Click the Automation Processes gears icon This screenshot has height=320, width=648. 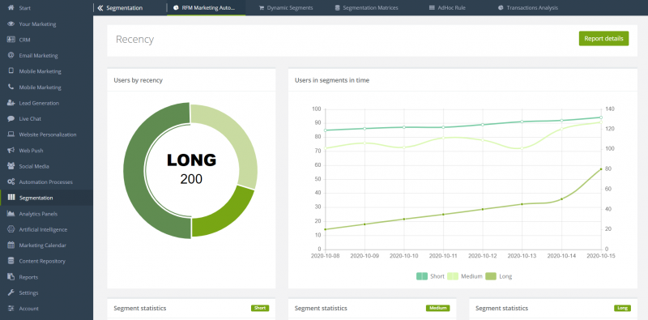11,182
